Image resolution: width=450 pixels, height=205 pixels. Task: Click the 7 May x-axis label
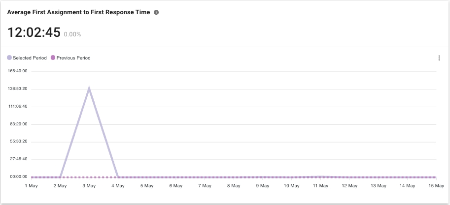[x=205, y=186]
